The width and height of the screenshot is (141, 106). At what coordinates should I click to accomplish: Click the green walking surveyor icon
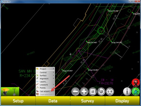pyautogui.click(x=136, y=91)
